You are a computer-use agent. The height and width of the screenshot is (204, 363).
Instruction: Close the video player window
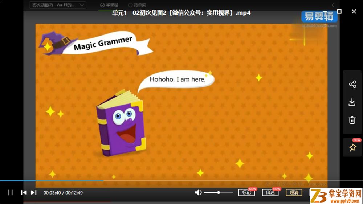pyautogui.click(x=354, y=11)
